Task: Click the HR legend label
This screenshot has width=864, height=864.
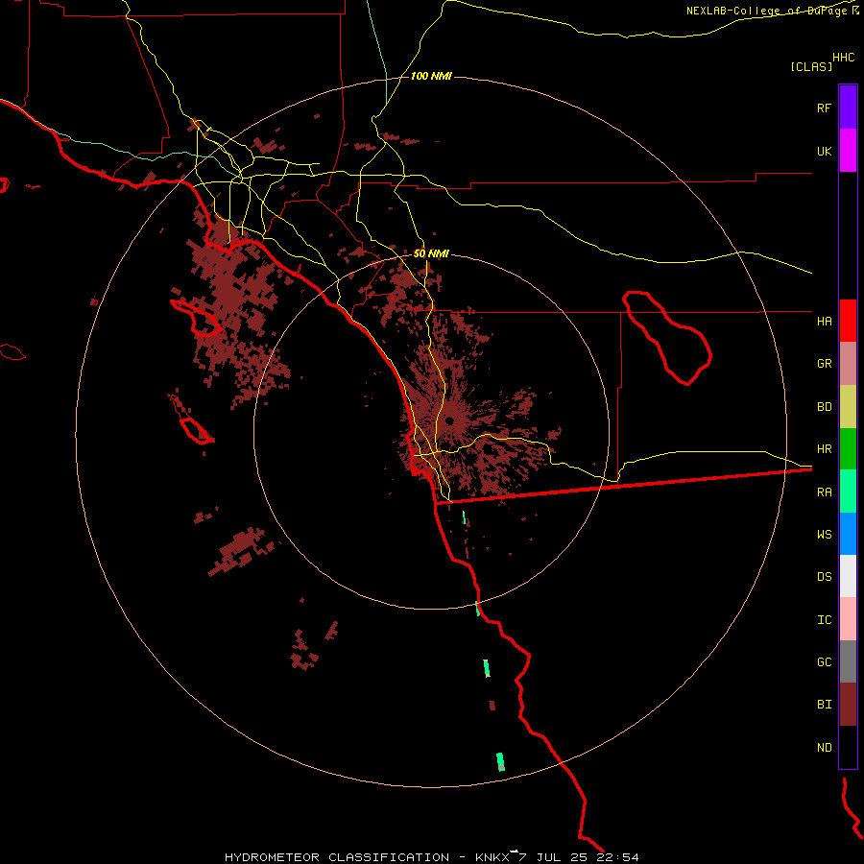Action: 824,449
